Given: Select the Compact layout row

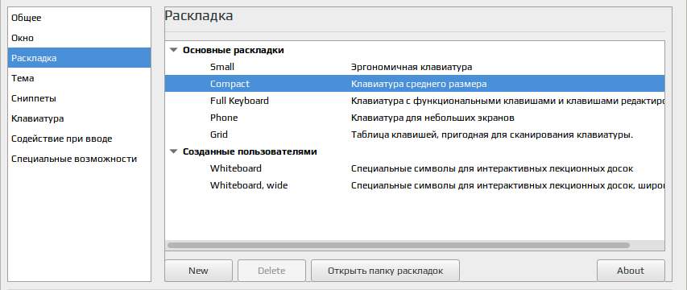Looking at the screenshot, I should [415, 84].
